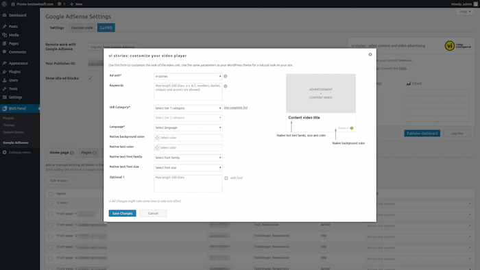
Task: Click the Add field plus icon
Action: [226, 178]
